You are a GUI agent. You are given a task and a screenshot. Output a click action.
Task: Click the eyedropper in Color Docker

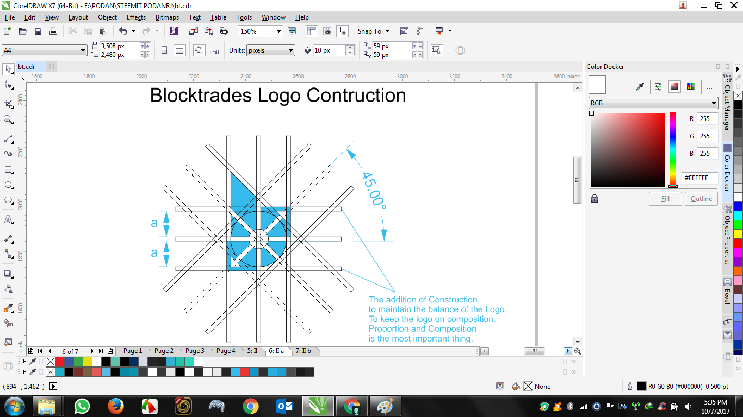pos(641,86)
